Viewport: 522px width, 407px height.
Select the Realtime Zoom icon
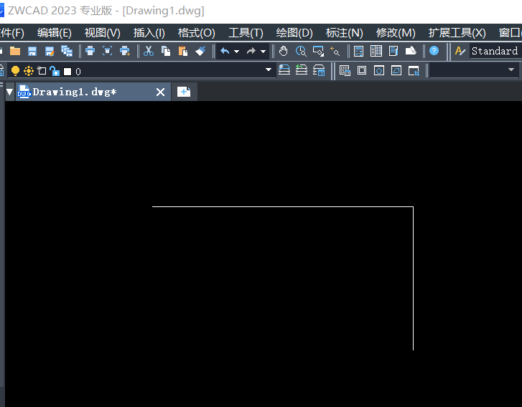click(301, 51)
